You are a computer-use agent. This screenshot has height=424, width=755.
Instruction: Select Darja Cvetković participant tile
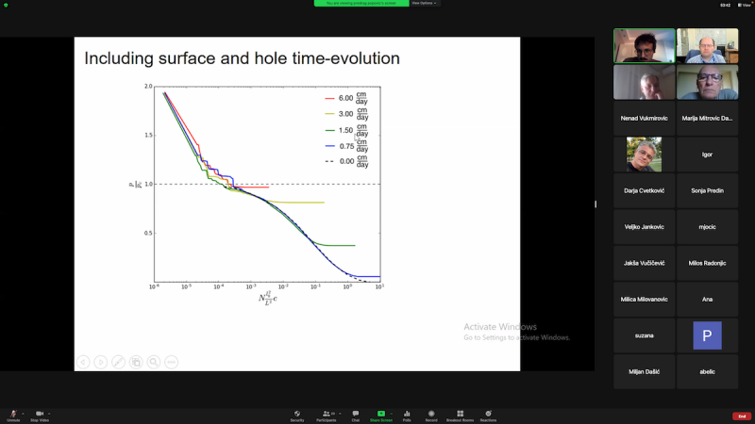[645, 191]
